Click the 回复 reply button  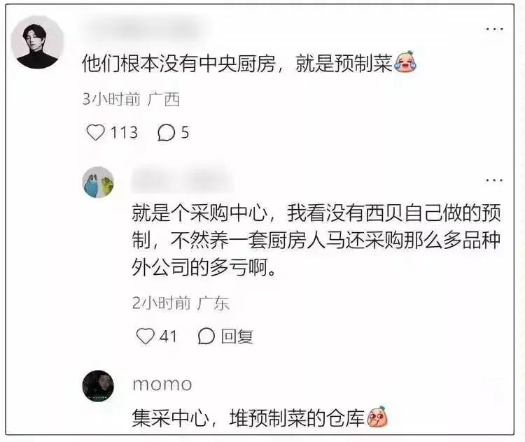click(x=237, y=336)
